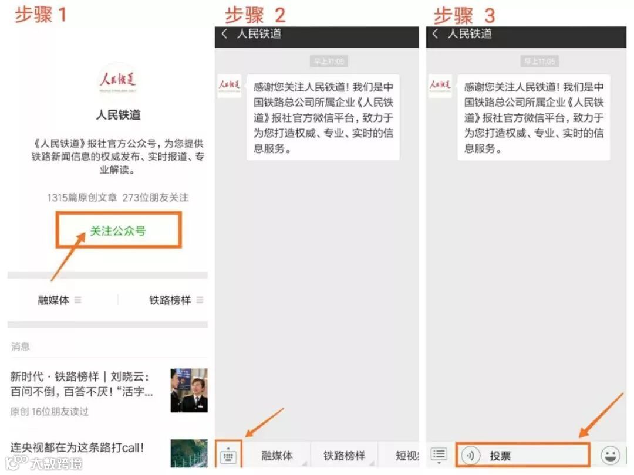This screenshot has height=475, width=634.
Task: Focus the input field containing 投票
Action: coord(522,455)
